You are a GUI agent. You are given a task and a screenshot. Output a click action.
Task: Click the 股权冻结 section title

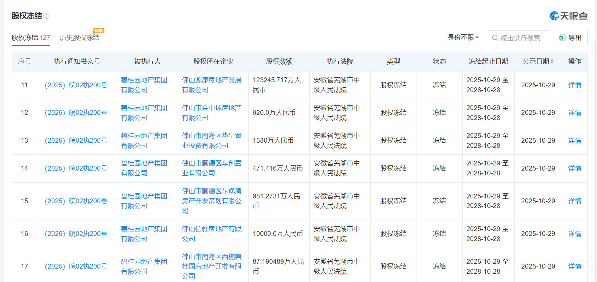click(27, 16)
